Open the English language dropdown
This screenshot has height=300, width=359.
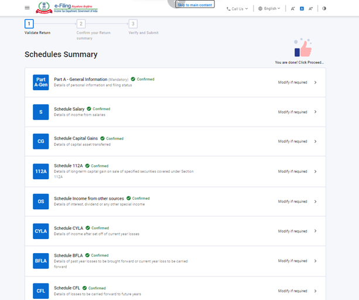(269, 9)
